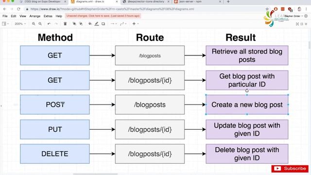Screen dimensions: 311x175
Task: Open the view layout dropdown
Action: click(x=5, y=24)
